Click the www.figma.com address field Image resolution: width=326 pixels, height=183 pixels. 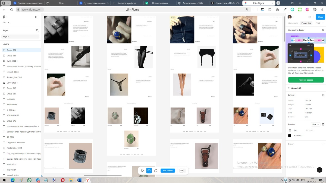(x=32, y=10)
